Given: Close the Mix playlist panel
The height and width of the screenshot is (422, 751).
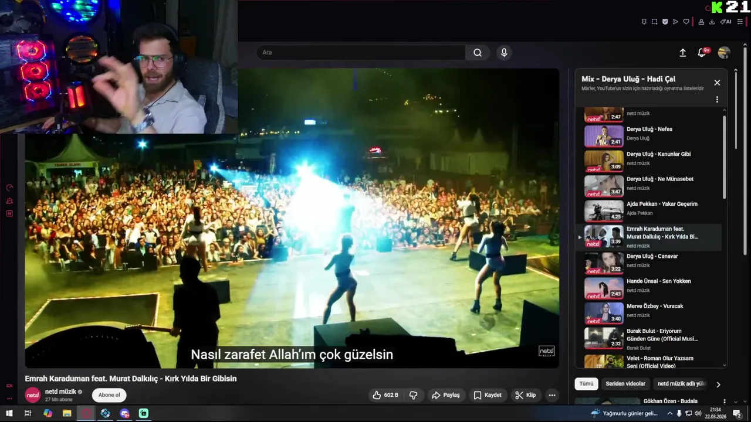Looking at the screenshot, I should (x=717, y=83).
